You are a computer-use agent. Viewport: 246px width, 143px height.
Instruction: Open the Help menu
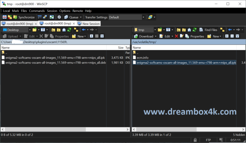88,11
